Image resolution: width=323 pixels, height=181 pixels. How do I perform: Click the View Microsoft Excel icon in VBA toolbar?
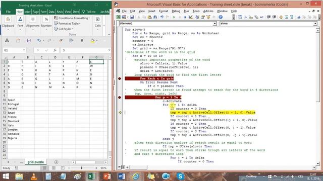[x=119, y=17]
